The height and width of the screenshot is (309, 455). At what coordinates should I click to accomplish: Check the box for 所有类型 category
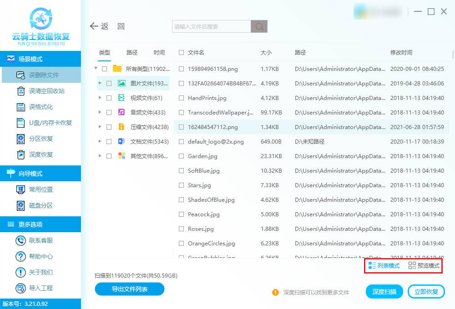coord(105,69)
